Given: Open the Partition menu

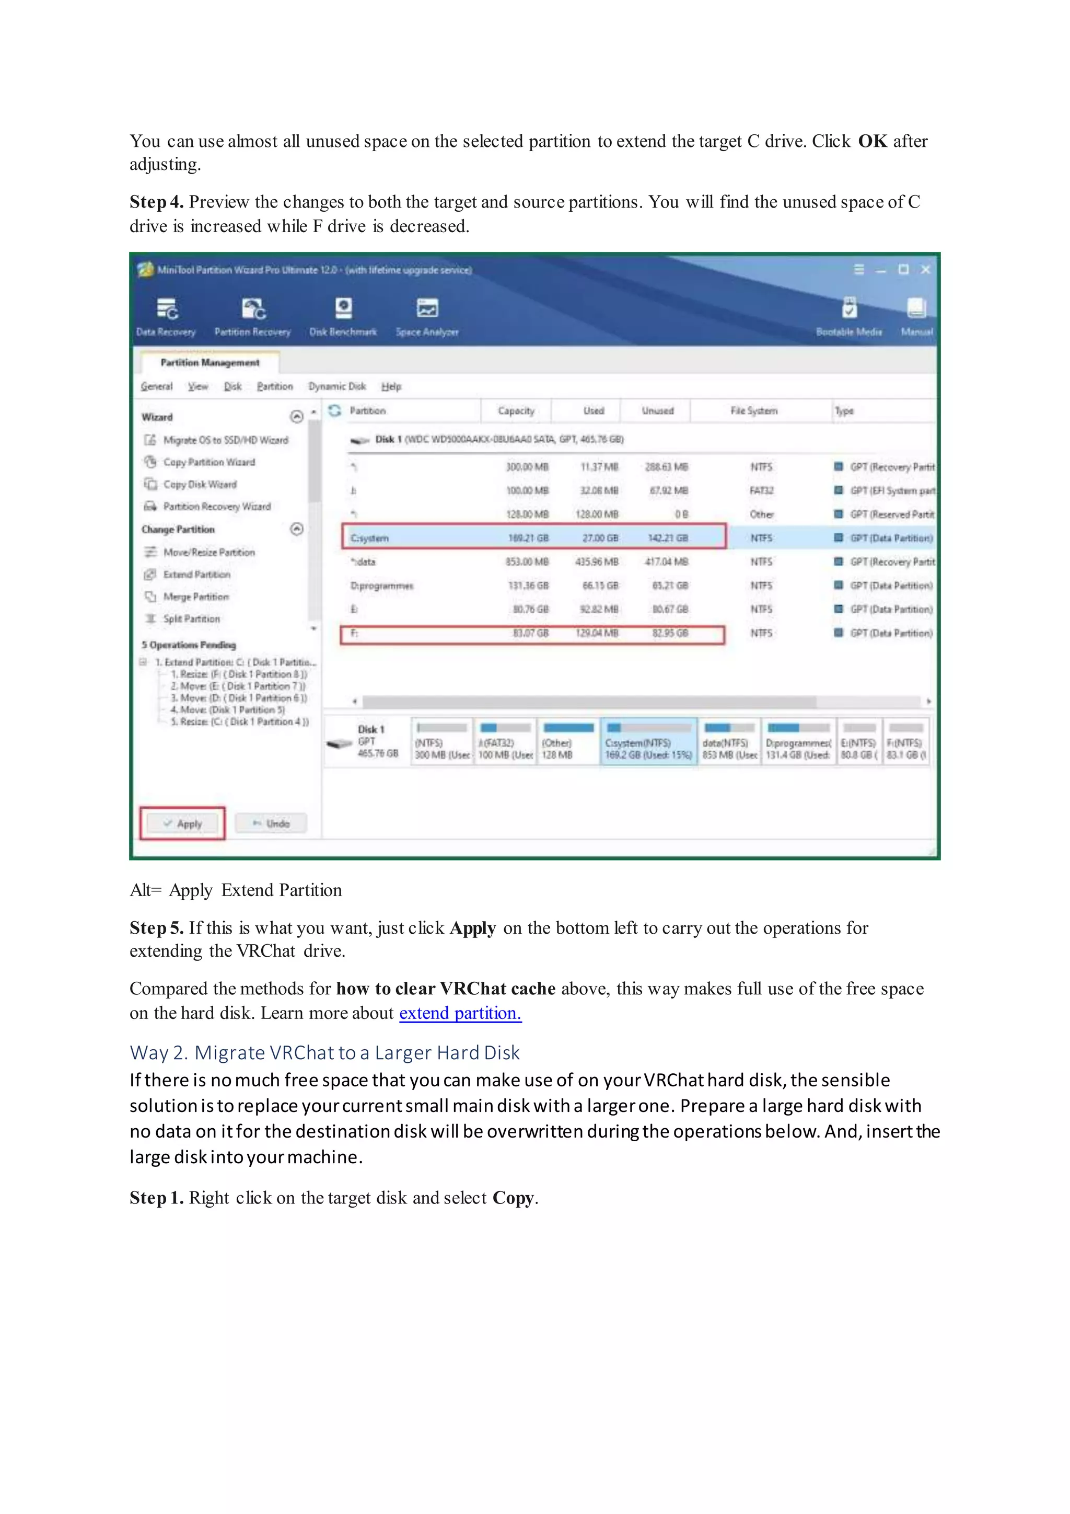Looking at the screenshot, I should click(x=275, y=386).
